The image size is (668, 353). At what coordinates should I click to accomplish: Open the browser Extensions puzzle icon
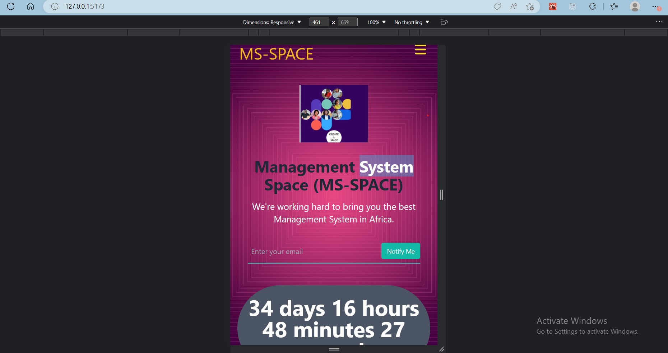(x=593, y=6)
